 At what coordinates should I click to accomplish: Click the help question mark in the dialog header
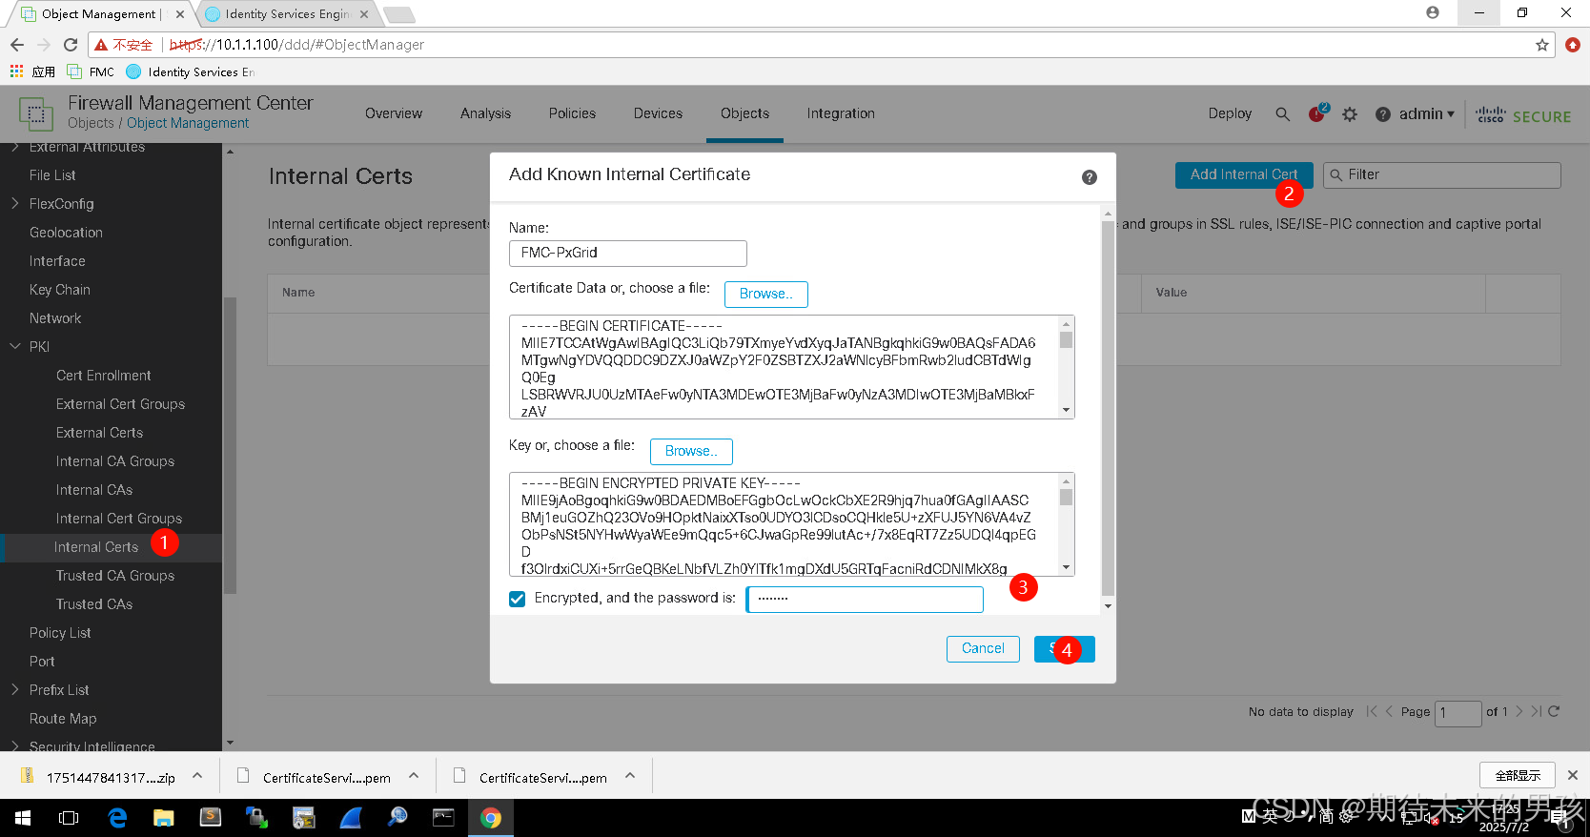coord(1090,177)
